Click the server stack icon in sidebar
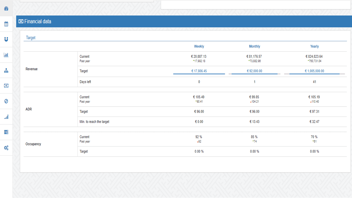Viewport: 352px width, 198px height. click(6, 132)
